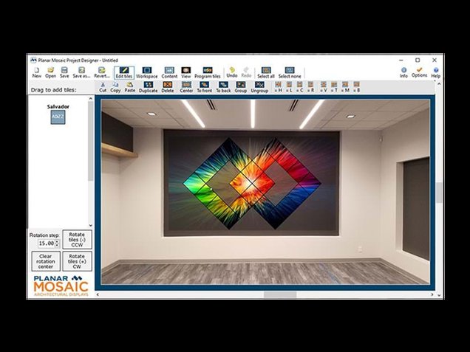The height and width of the screenshot is (352, 470).
Task: Open Help
Action: point(435,73)
